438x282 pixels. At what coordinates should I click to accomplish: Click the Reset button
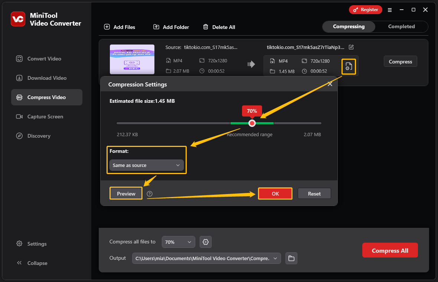pos(314,193)
